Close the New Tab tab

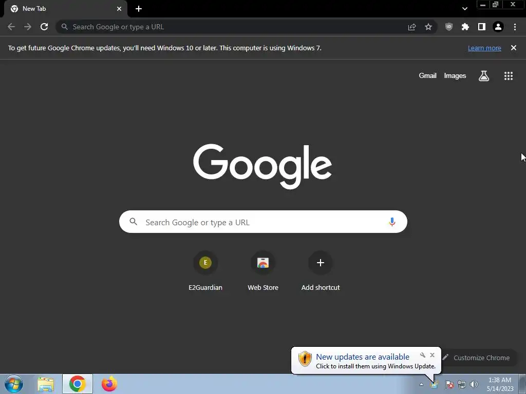[x=119, y=9]
